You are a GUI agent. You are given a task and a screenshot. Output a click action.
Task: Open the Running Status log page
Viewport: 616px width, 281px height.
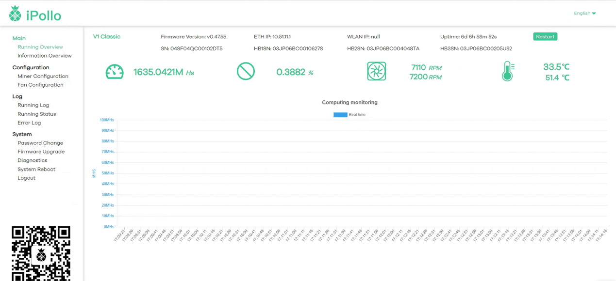pyautogui.click(x=36, y=114)
